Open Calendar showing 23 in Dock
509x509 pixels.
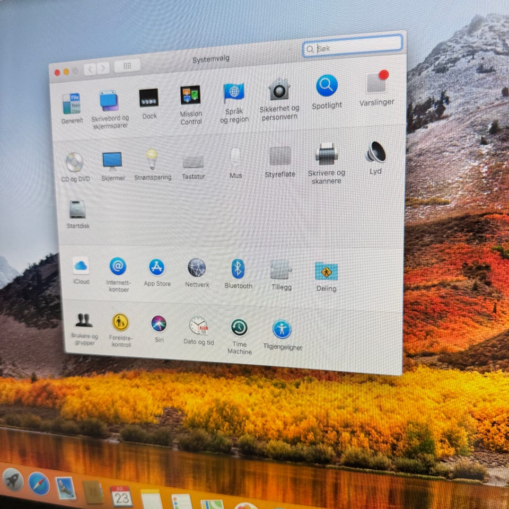(121, 496)
